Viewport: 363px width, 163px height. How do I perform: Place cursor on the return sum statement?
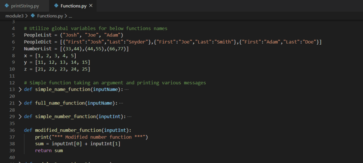coord(49,151)
